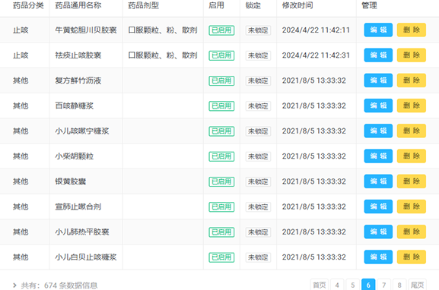439x290 pixels.
Task: Toggle 已启用 tag for 复方鲜竹沥液
Action: pos(221,80)
